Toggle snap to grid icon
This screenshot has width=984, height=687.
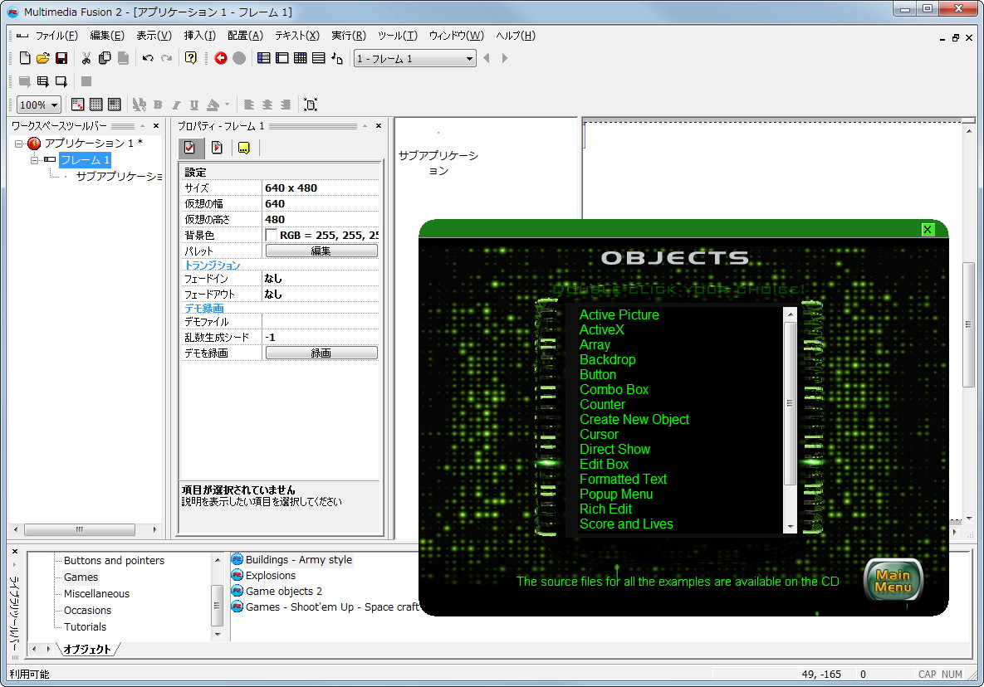[115, 105]
